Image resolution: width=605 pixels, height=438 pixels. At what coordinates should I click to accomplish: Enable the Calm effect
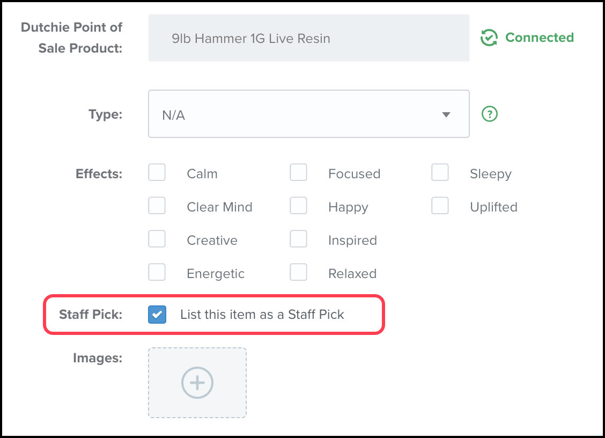tap(157, 172)
